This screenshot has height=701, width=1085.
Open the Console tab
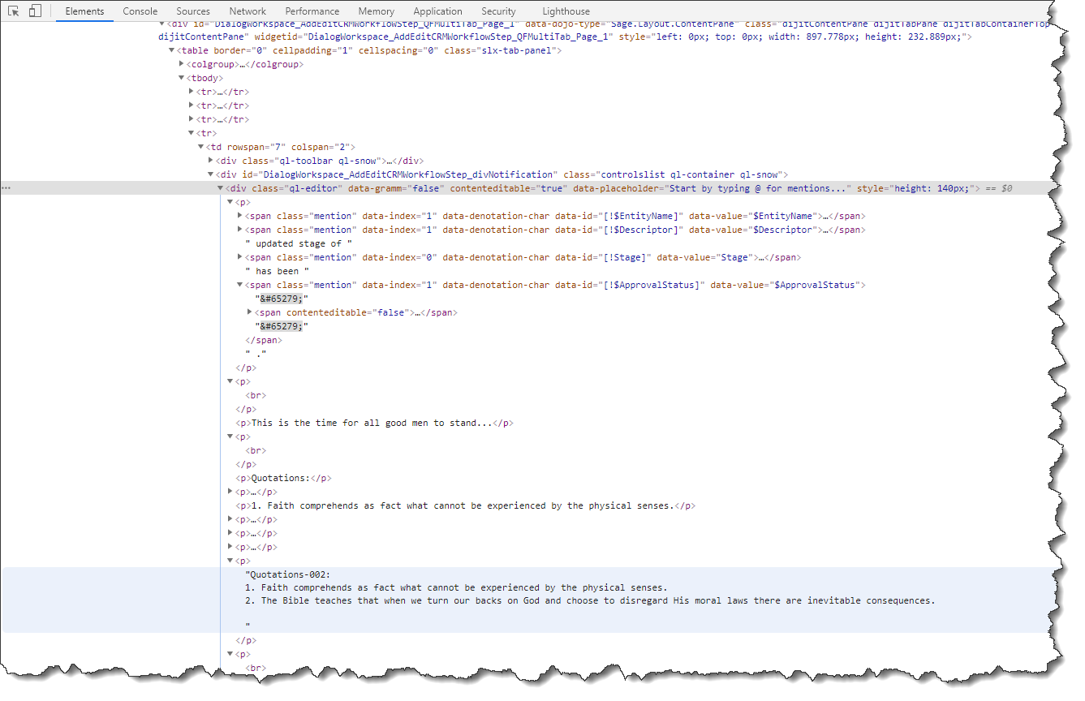coord(140,11)
